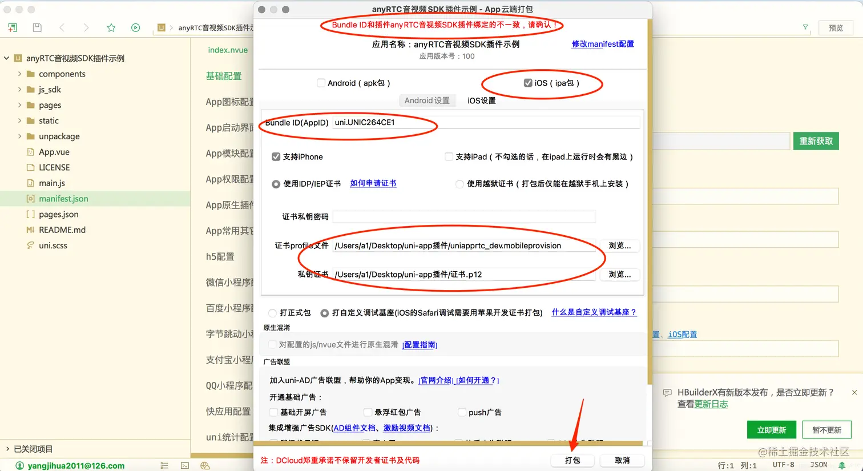Screen dimensions: 863x471
Task: Dismiss the HBuilderX update notification with X
Action: (854, 392)
